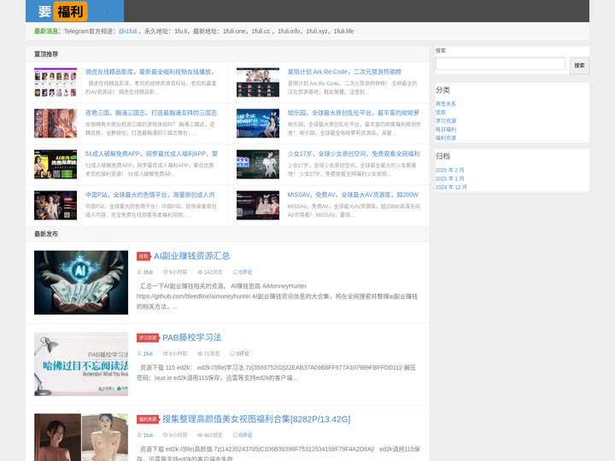The image size is (615, 461).
Task: Select the 最新发布 section heading
Action: tap(46, 234)
